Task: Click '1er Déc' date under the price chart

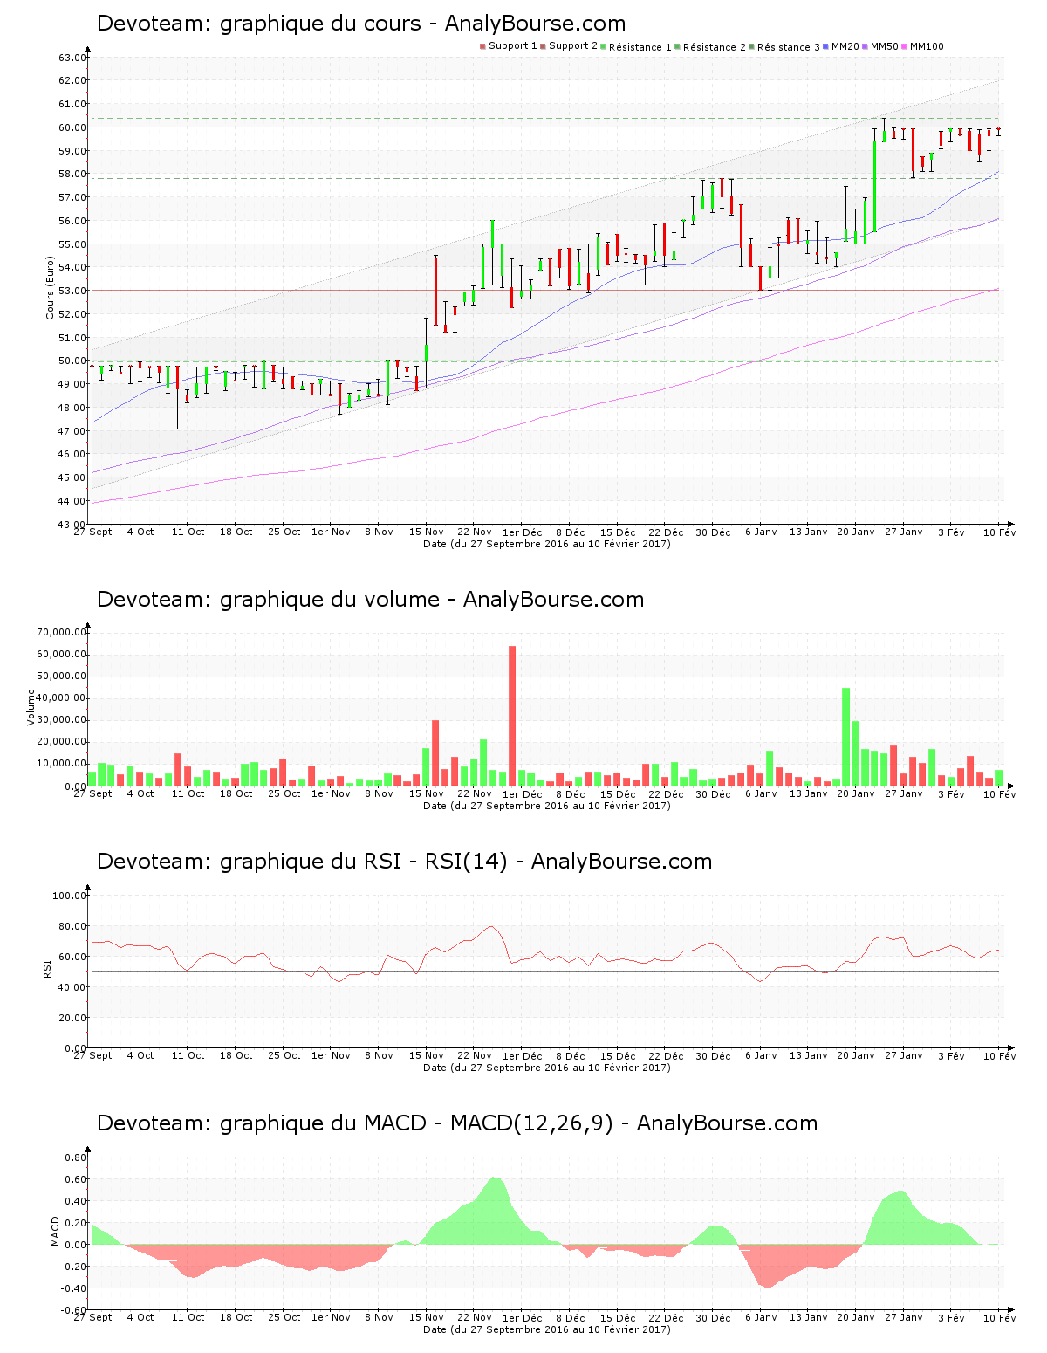Action: point(523,532)
